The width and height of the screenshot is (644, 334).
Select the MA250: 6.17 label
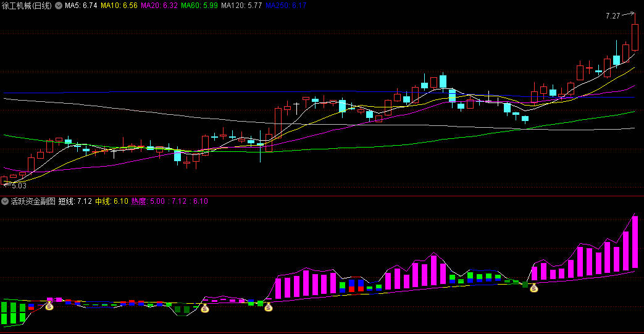click(286, 6)
